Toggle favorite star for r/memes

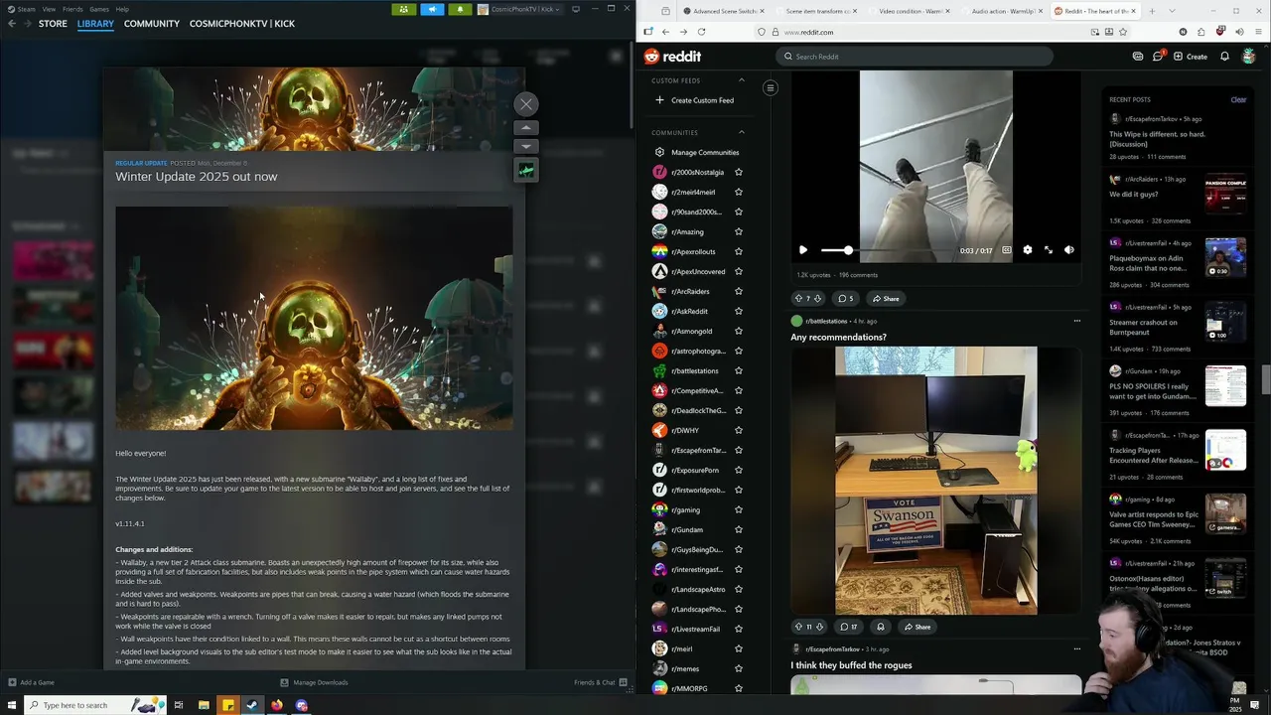click(738, 668)
